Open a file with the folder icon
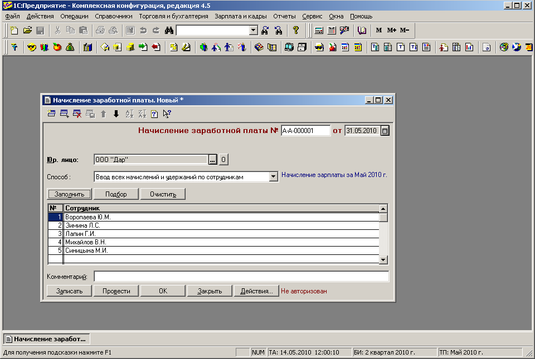This screenshot has height=359, width=535. (x=27, y=30)
